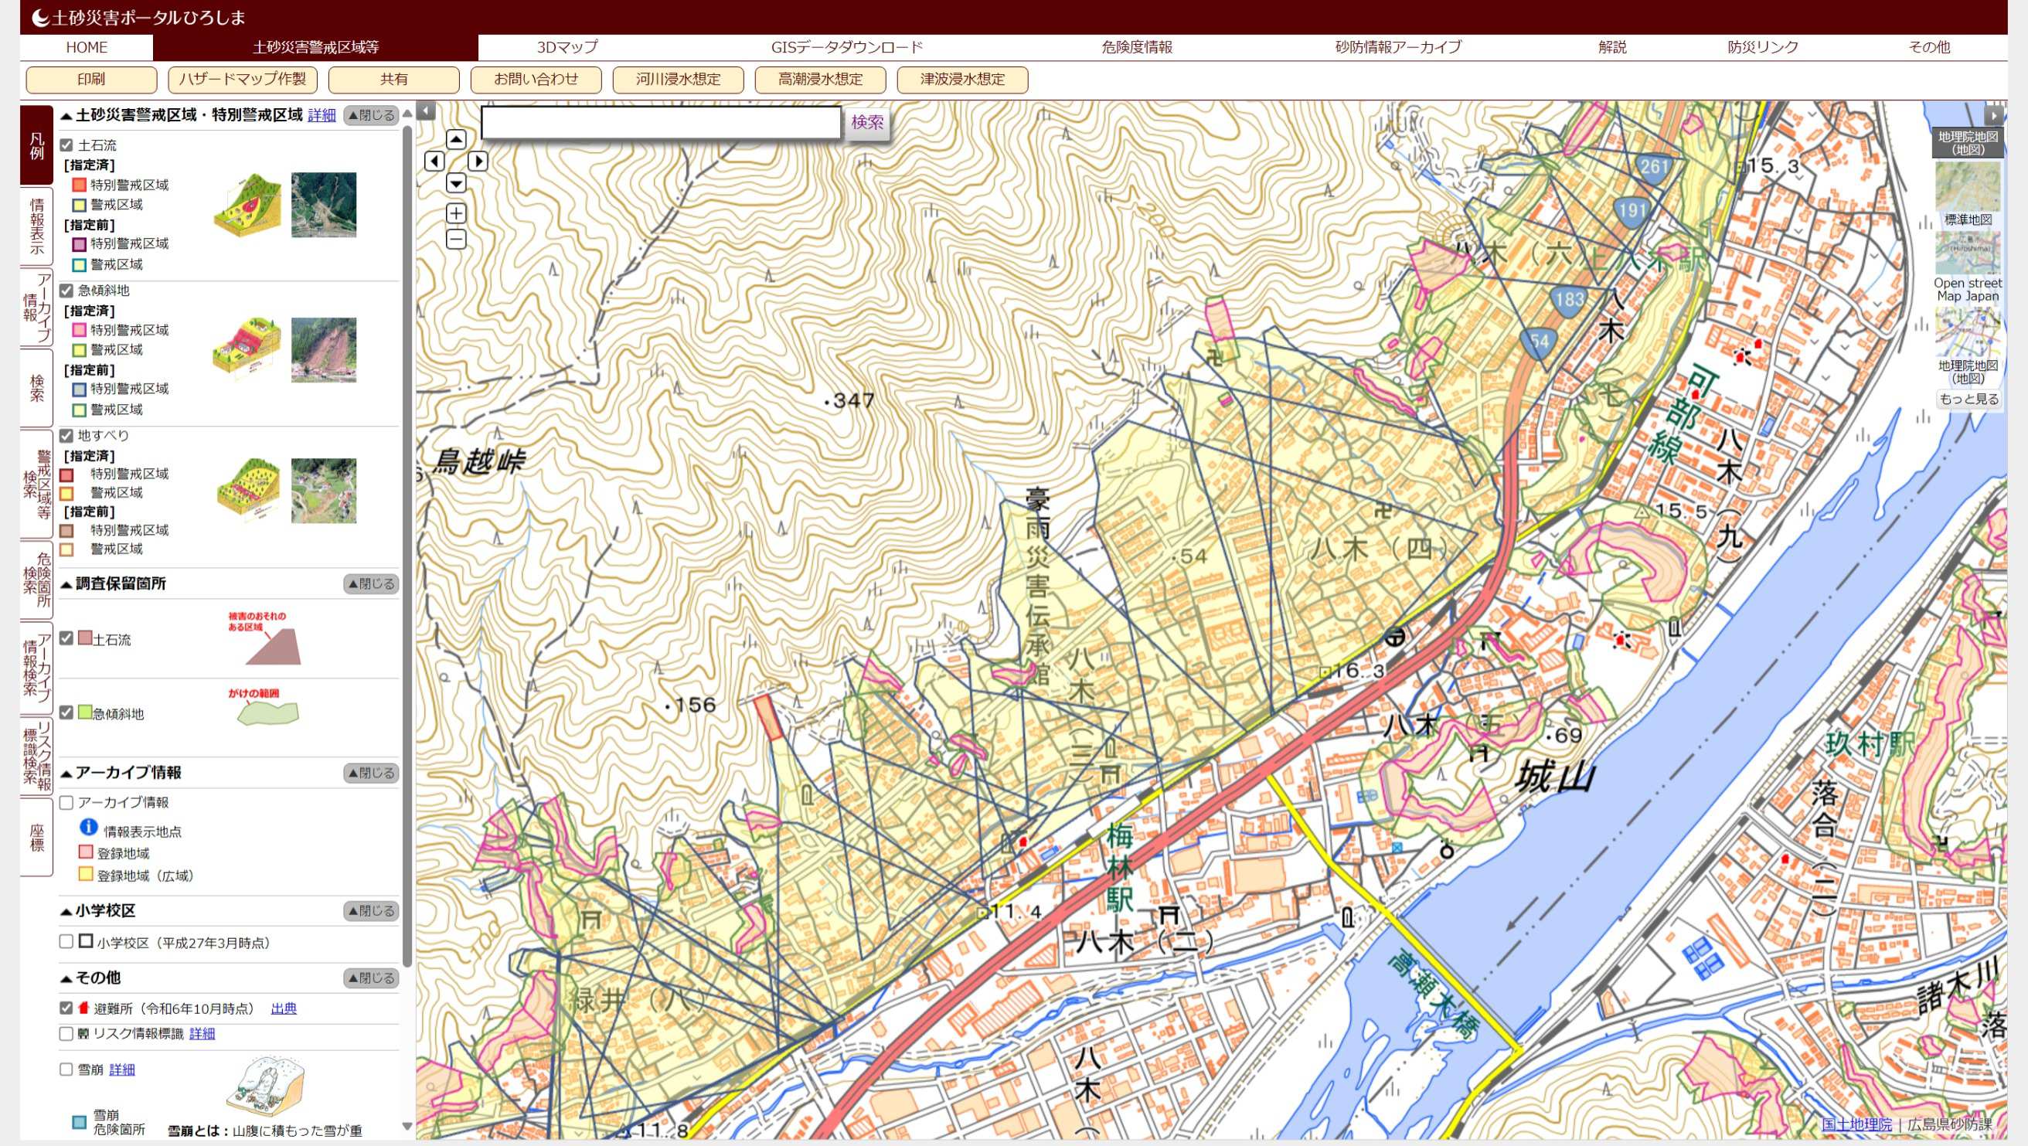Toggle the 急傾斜地 warning area checkbox
Image resolution: width=2028 pixels, height=1146 pixels.
pyautogui.click(x=67, y=291)
